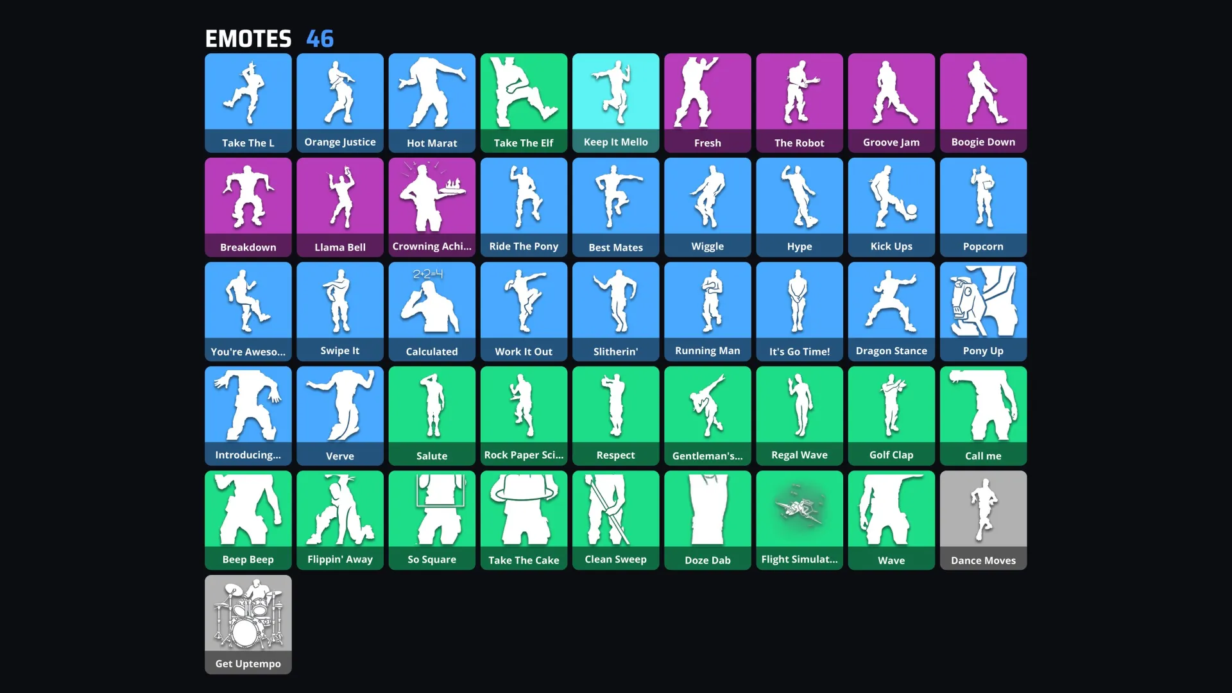Click the Fresh emote tile
Viewport: 1232px width, 693px height.
coord(708,103)
